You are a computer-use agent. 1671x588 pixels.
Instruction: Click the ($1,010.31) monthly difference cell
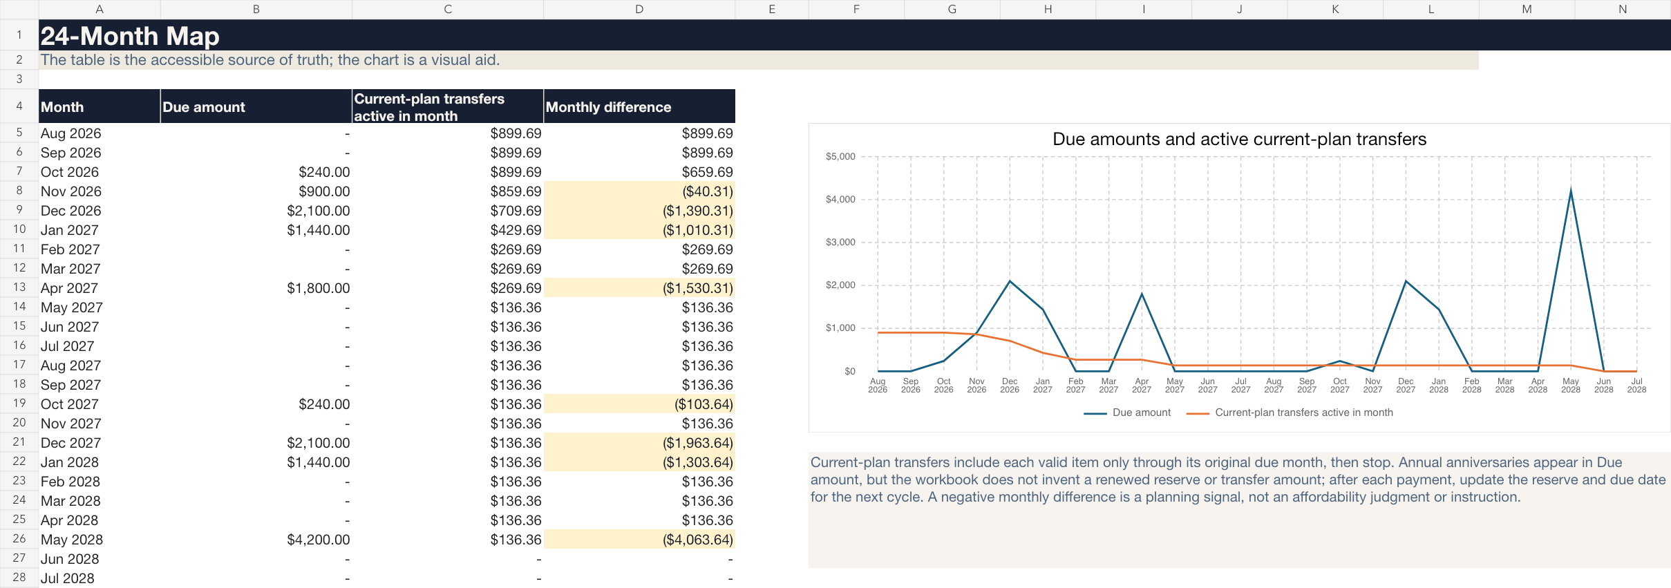(639, 230)
